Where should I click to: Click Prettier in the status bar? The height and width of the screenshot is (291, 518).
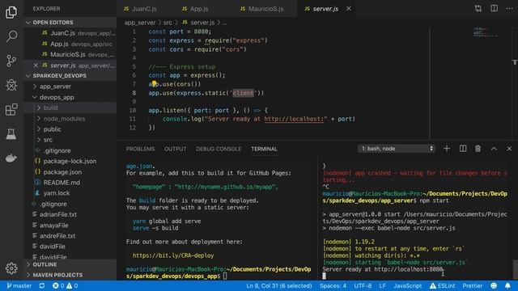pos(473,285)
